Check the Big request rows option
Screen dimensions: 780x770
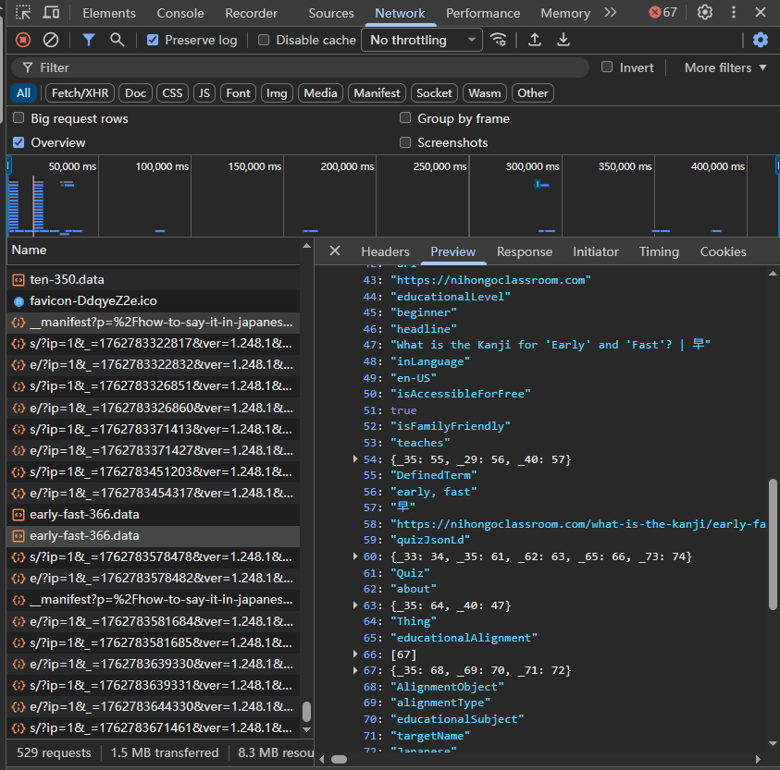tap(19, 118)
